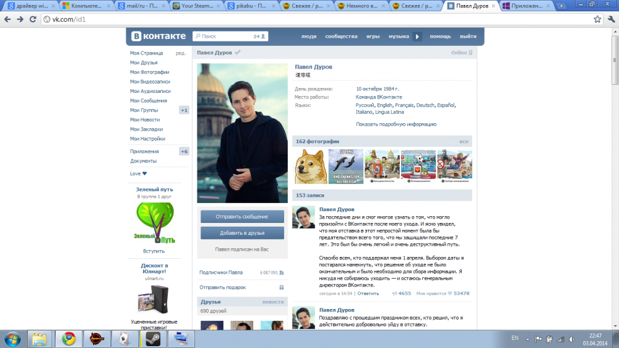
Task: Click the Отправить сообщение button
Action: coord(242,217)
